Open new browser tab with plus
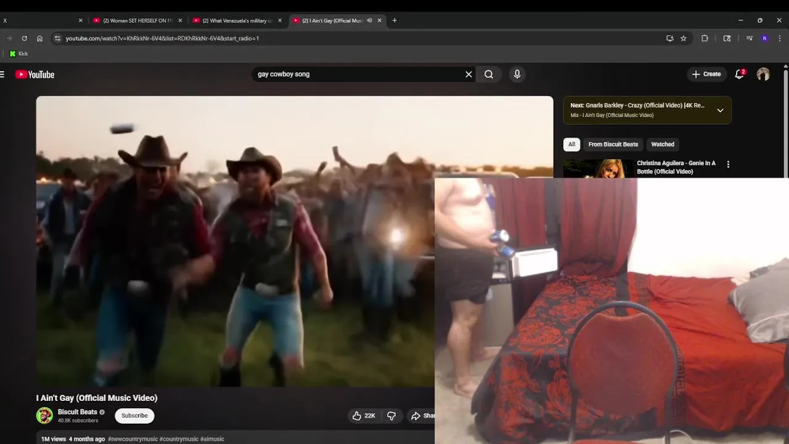This screenshot has height=444, width=789. click(394, 20)
